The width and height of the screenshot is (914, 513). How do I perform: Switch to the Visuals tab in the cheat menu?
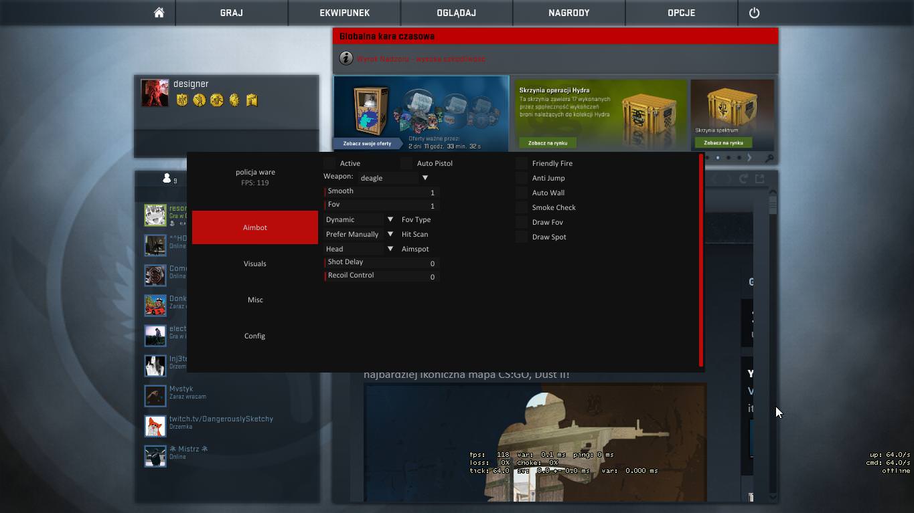254,263
